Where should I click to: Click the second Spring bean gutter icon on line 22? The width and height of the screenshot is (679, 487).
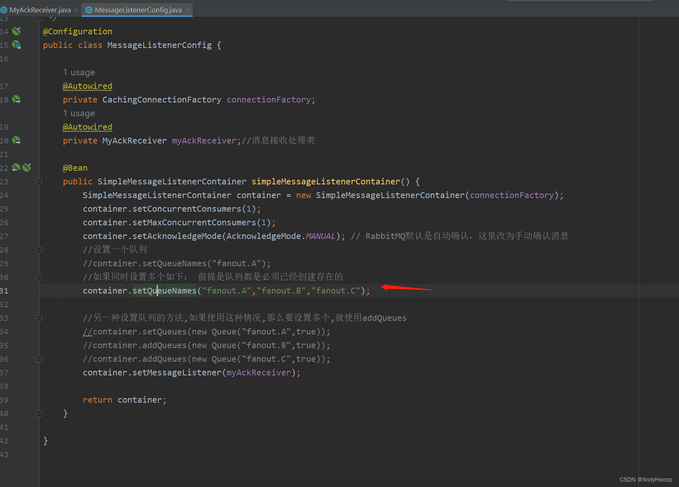pos(27,167)
